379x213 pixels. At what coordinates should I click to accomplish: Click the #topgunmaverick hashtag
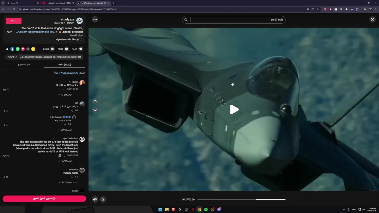(38, 32)
